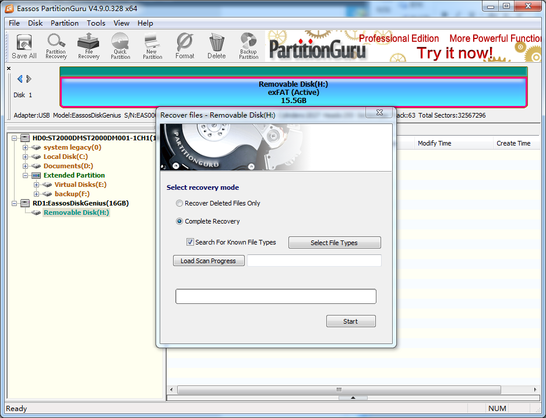Viewport: 546px width, 418px height.
Task: Create a New Partition via toolbar
Action: click(153, 46)
